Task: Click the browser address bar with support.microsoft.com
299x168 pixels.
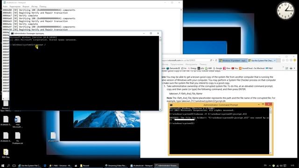Action: pos(185,60)
